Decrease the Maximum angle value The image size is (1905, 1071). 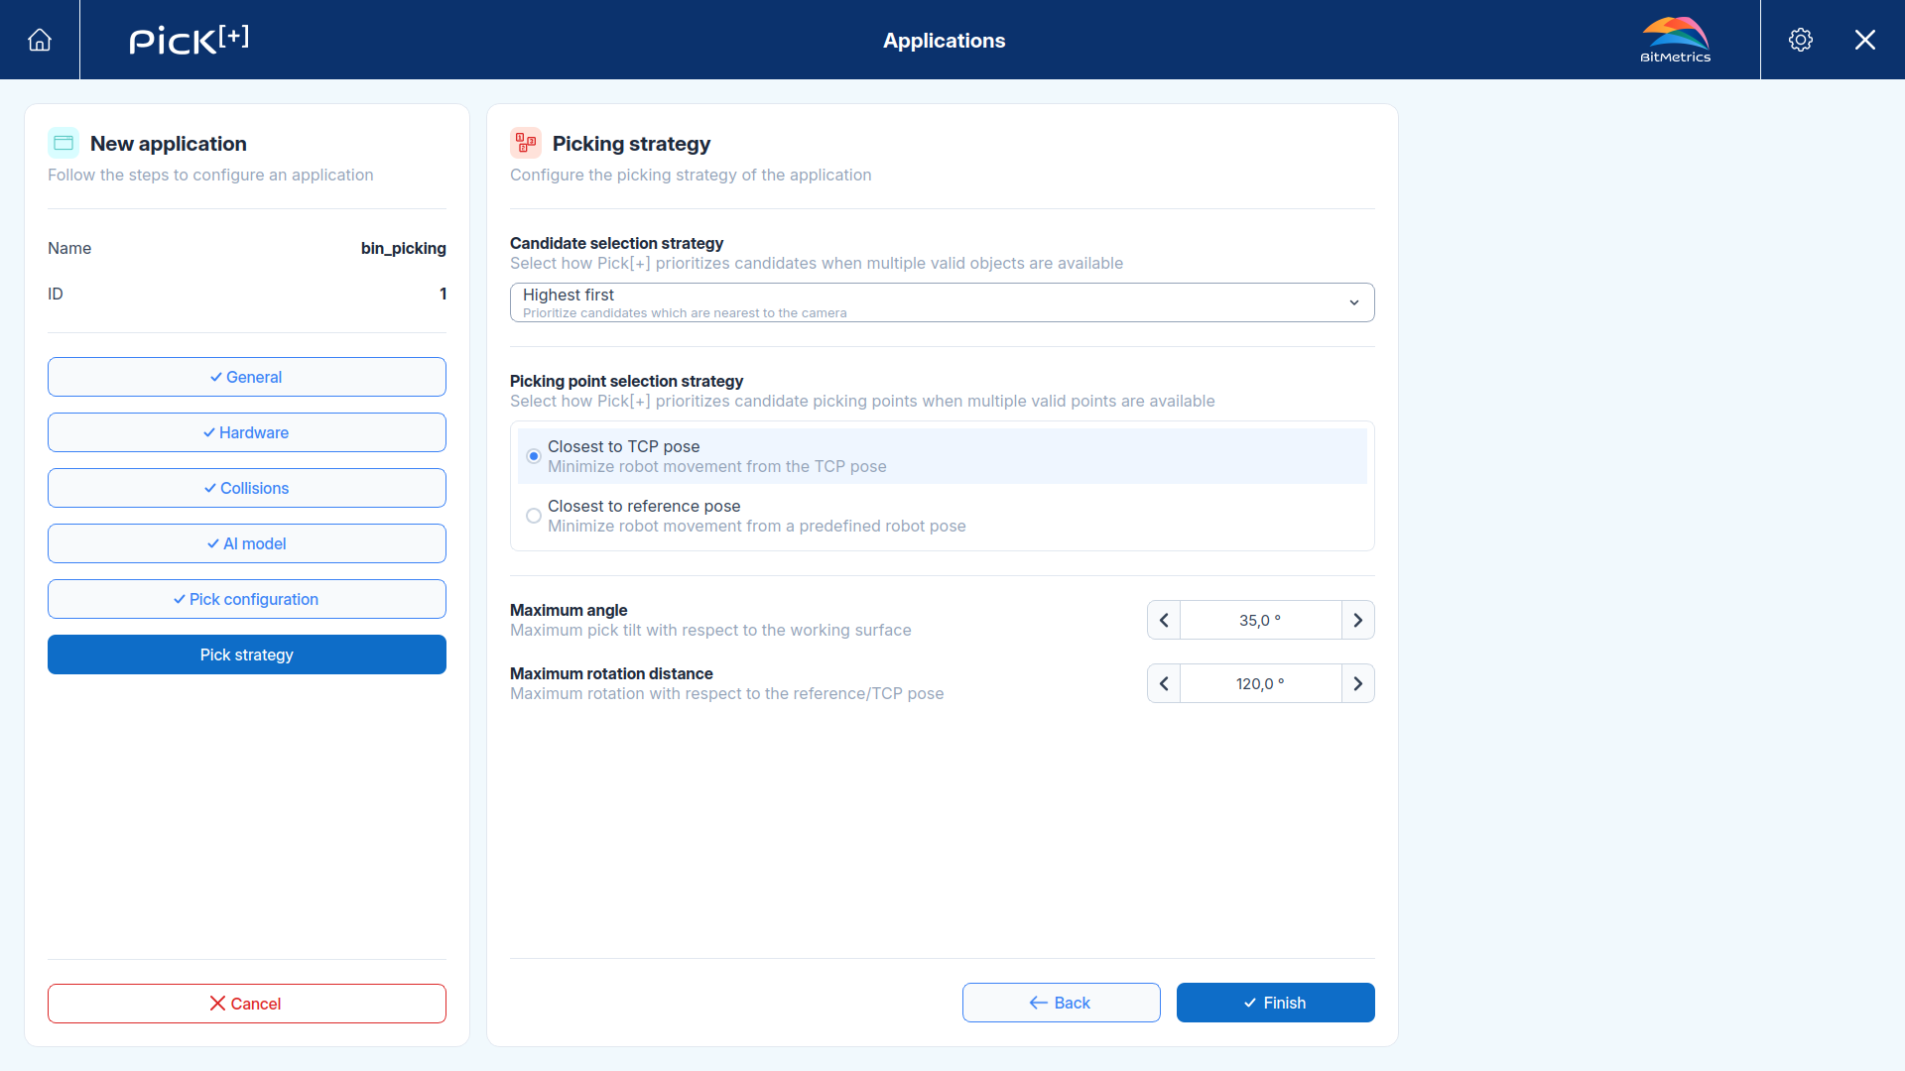click(x=1164, y=620)
